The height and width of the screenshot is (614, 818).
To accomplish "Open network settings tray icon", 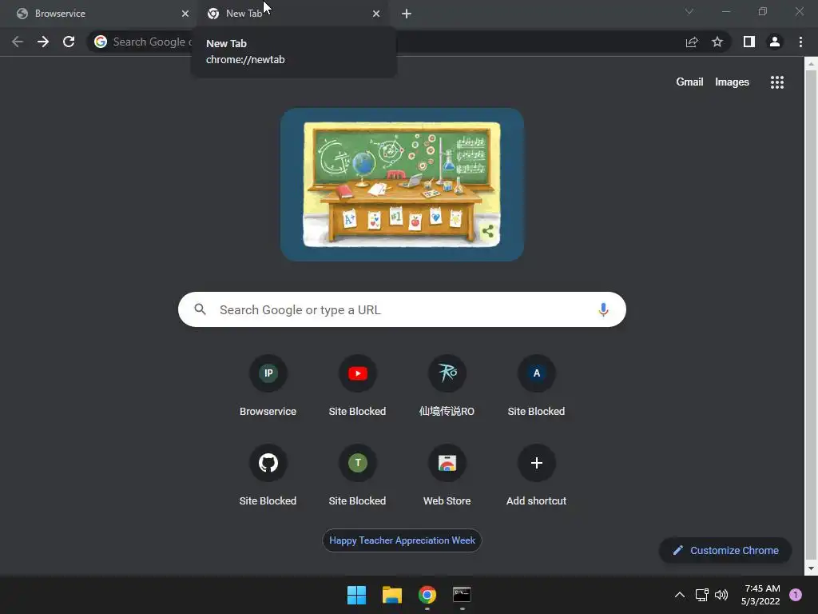I will [701, 595].
